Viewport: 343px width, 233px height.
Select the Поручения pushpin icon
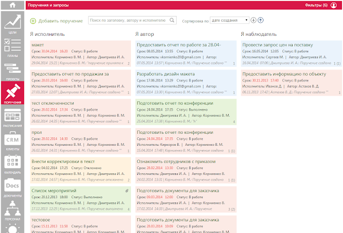pyautogui.click(x=13, y=93)
